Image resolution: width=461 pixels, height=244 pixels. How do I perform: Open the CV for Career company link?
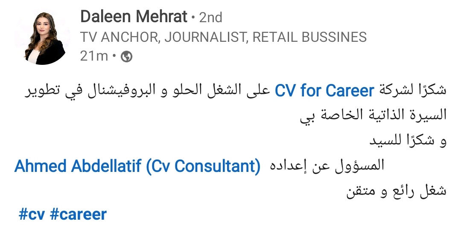(324, 91)
